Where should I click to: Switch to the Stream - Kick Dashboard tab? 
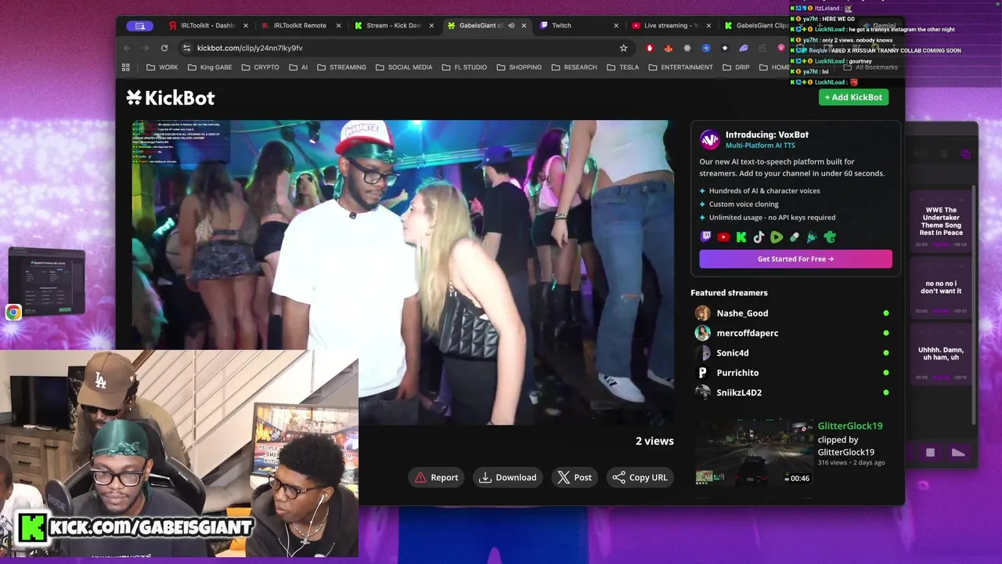click(393, 25)
